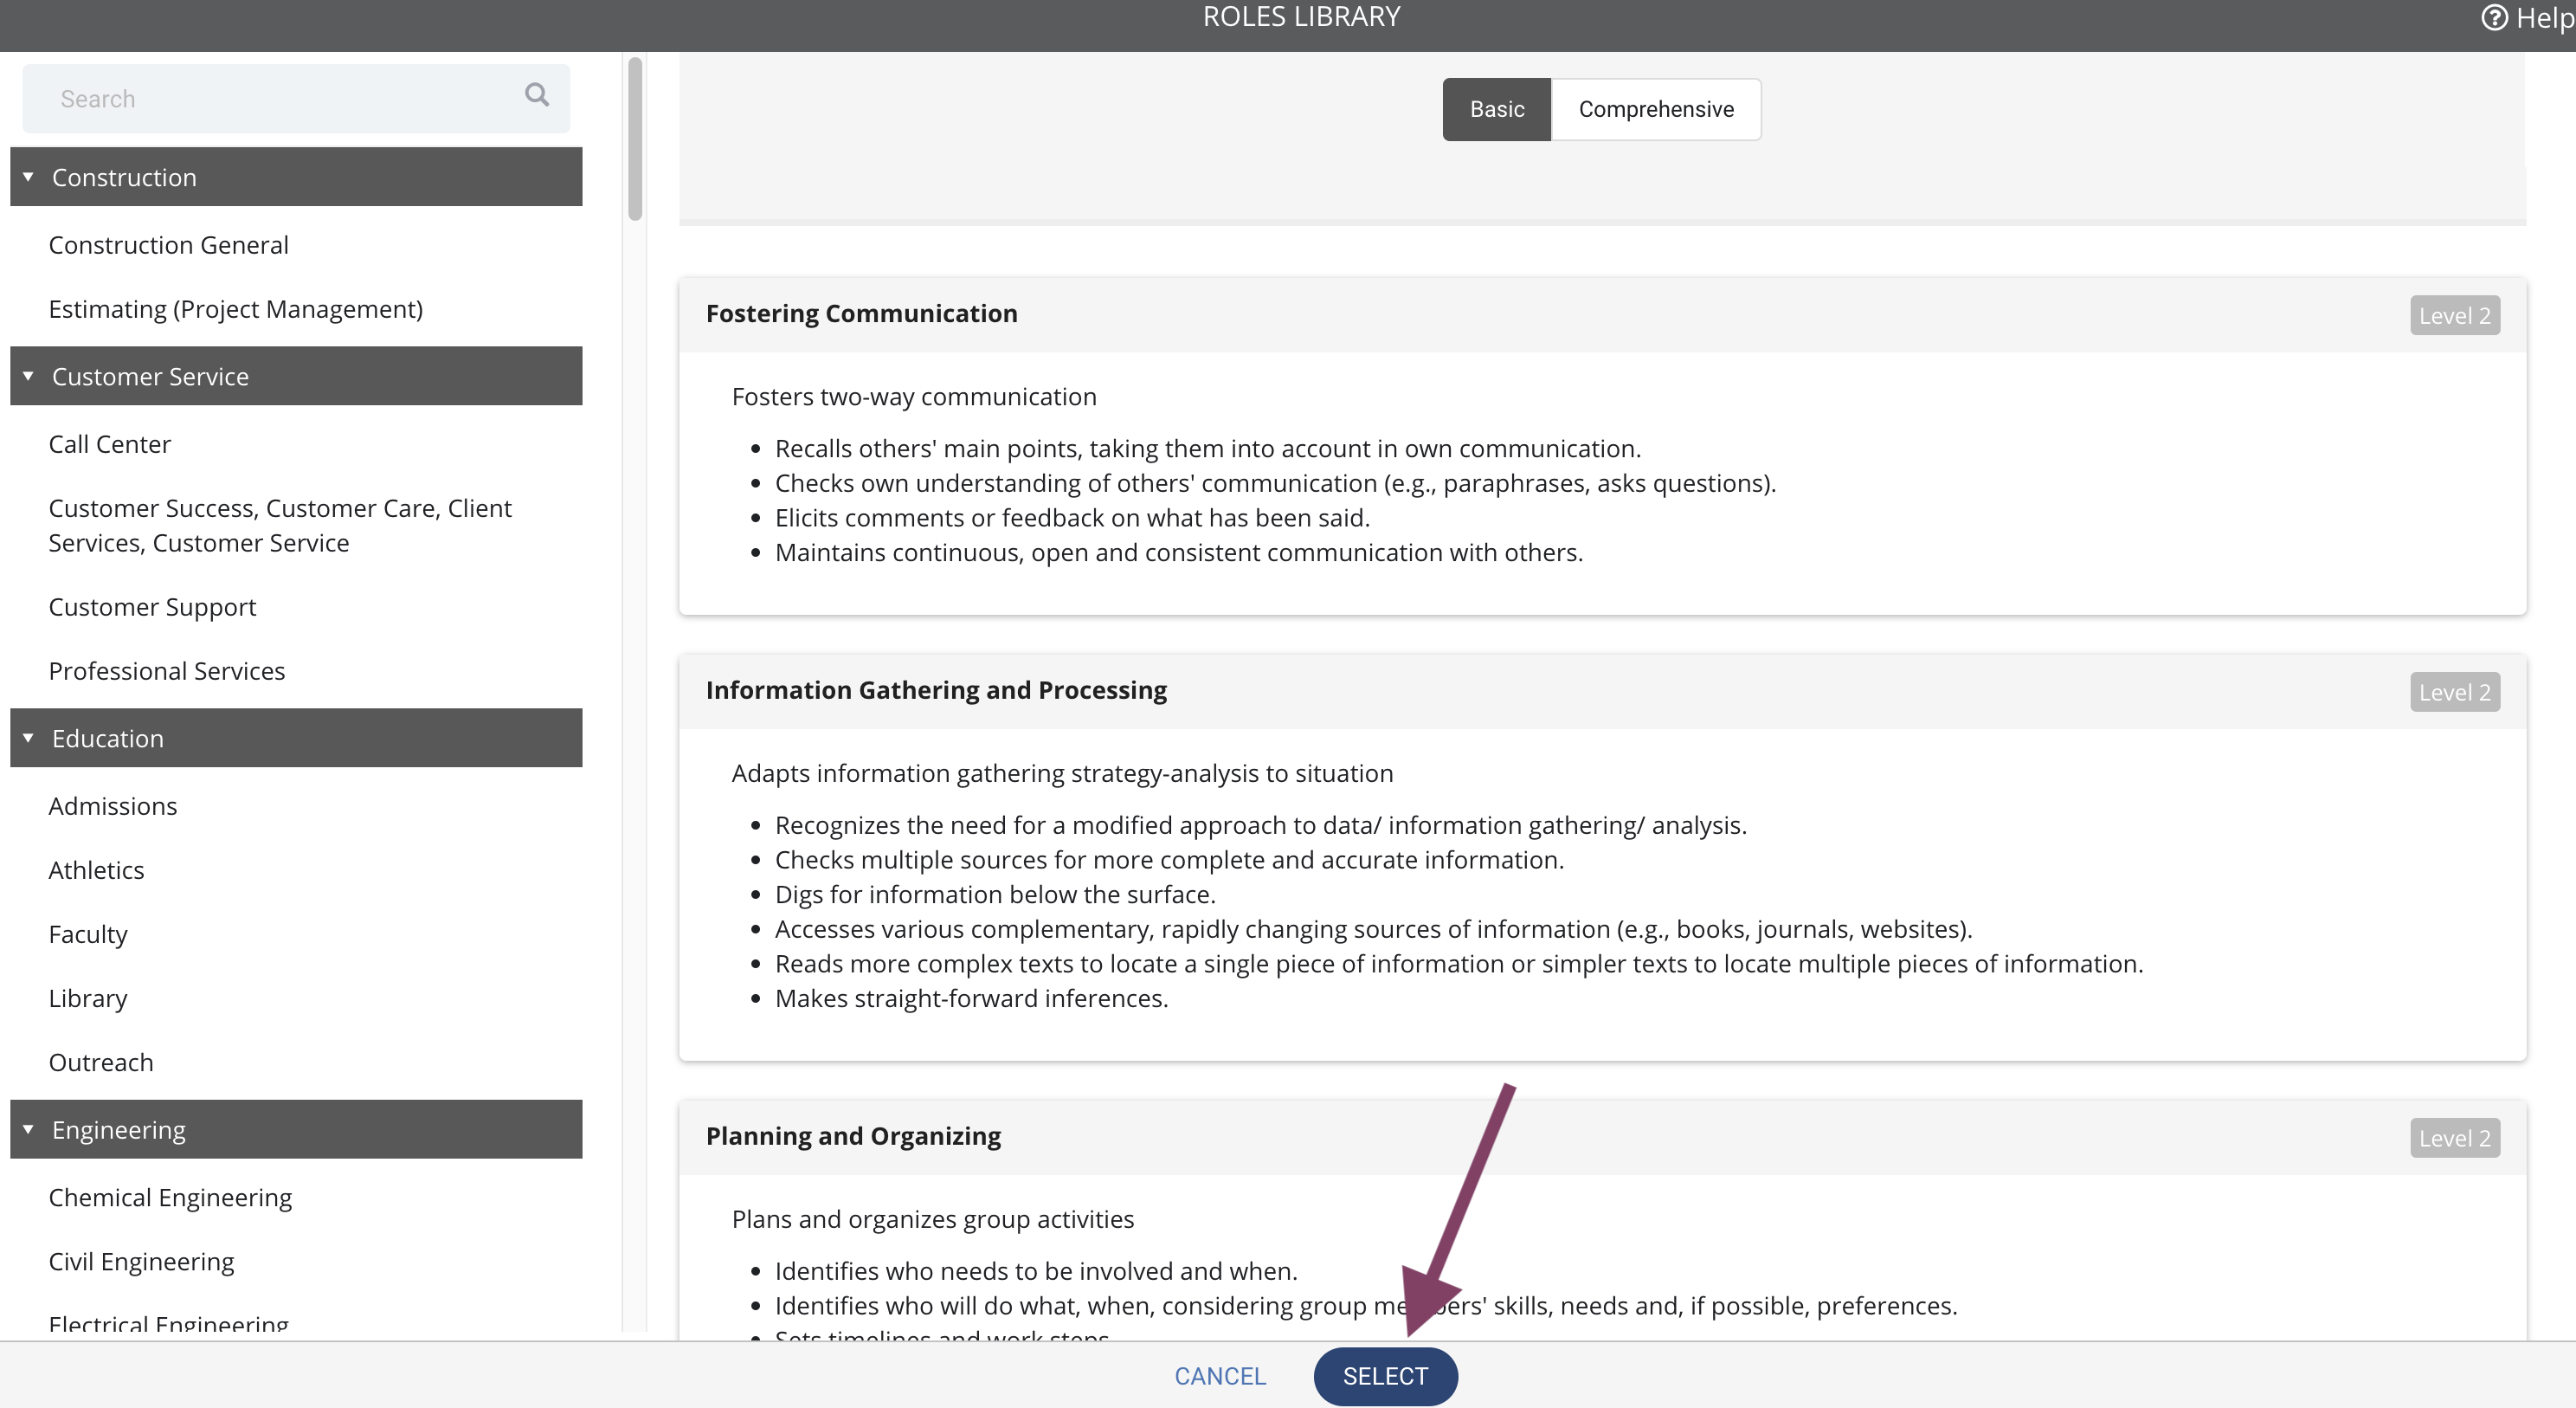Screen dimensions: 2576x1408
Task: Open Help via the question mark icon
Action: click(x=2494, y=17)
